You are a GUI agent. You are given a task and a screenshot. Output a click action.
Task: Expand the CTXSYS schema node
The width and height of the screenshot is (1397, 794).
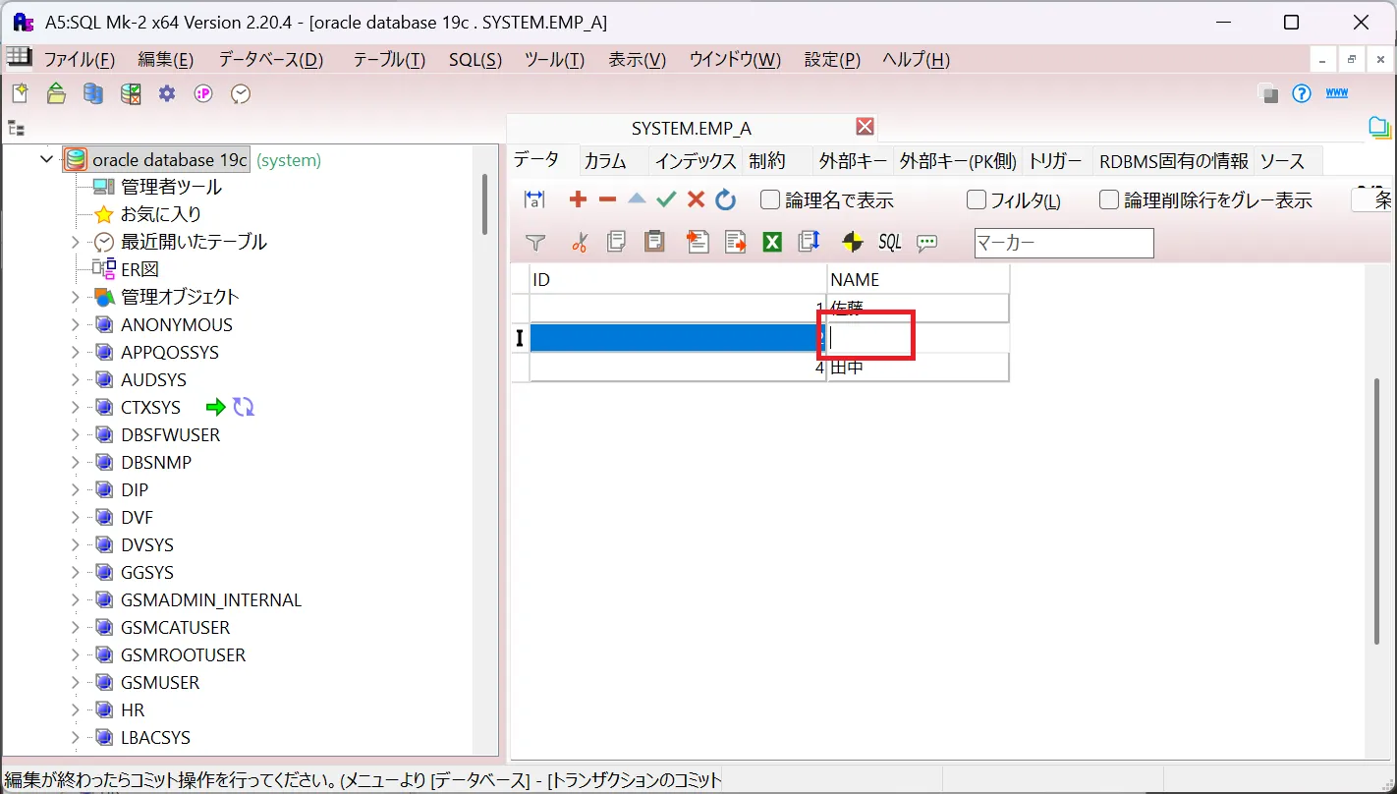pyautogui.click(x=76, y=407)
